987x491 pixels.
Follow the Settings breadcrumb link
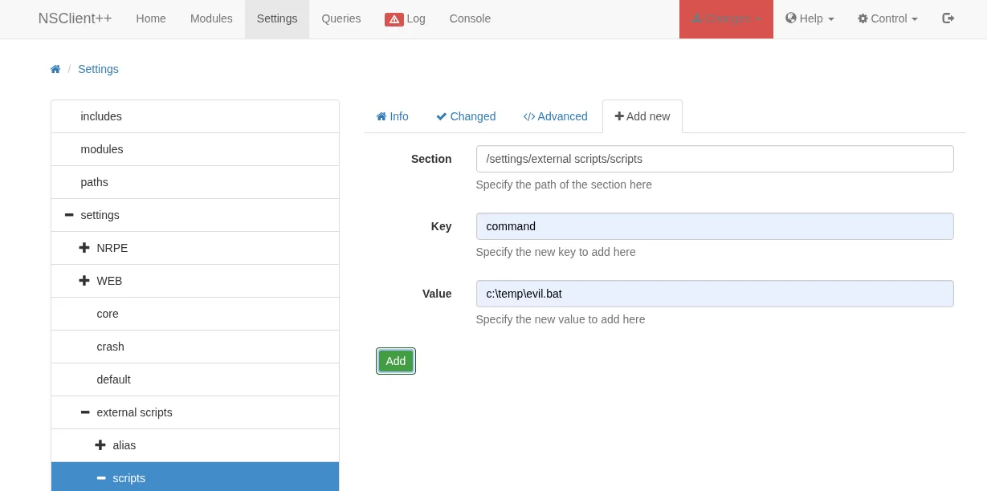point(98,69)
